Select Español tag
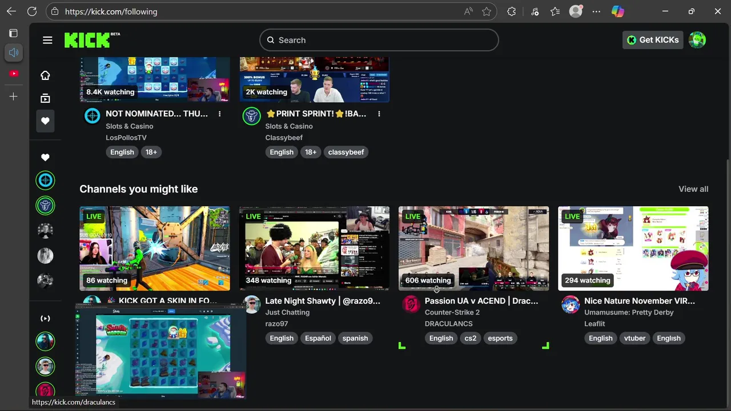 [318, 338]
